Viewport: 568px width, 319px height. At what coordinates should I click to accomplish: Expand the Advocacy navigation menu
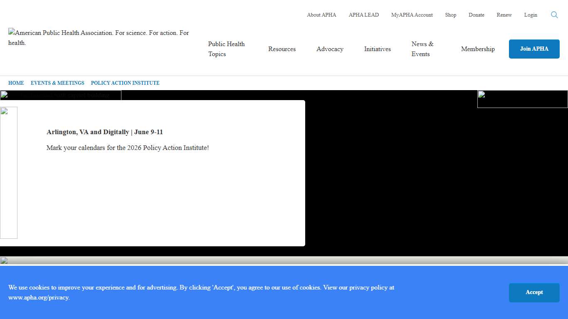pos(330,49)
